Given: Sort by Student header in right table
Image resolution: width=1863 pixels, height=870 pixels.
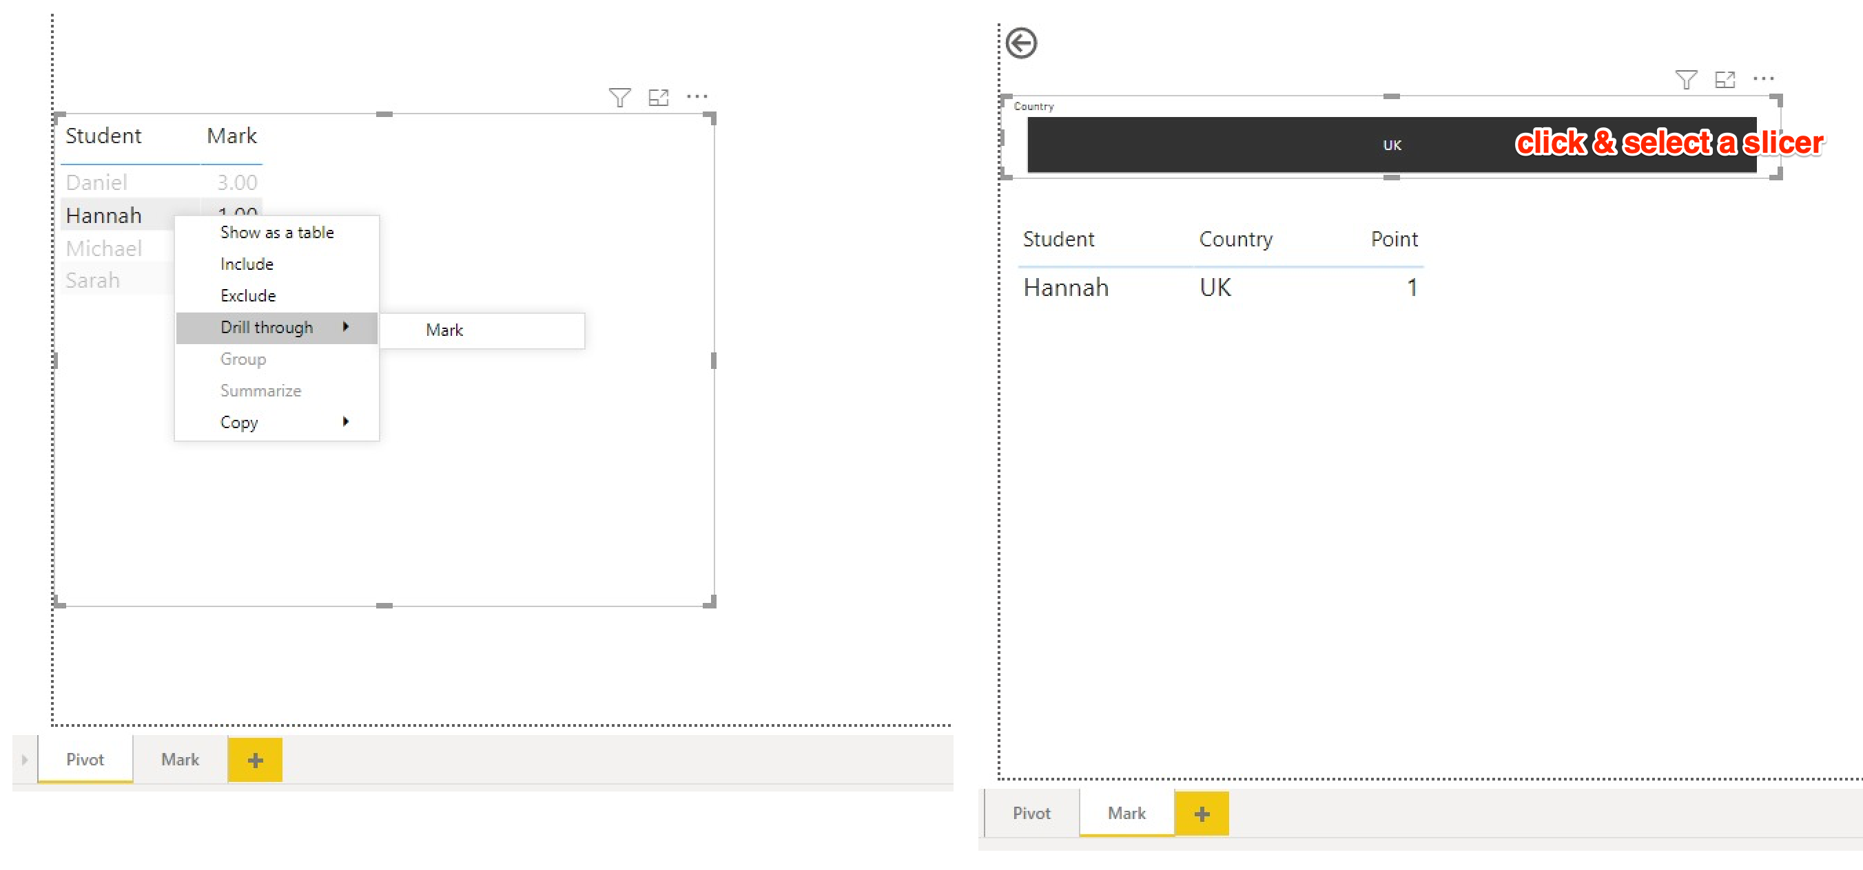Looking at the screenshot, I should coord(1058,239).
